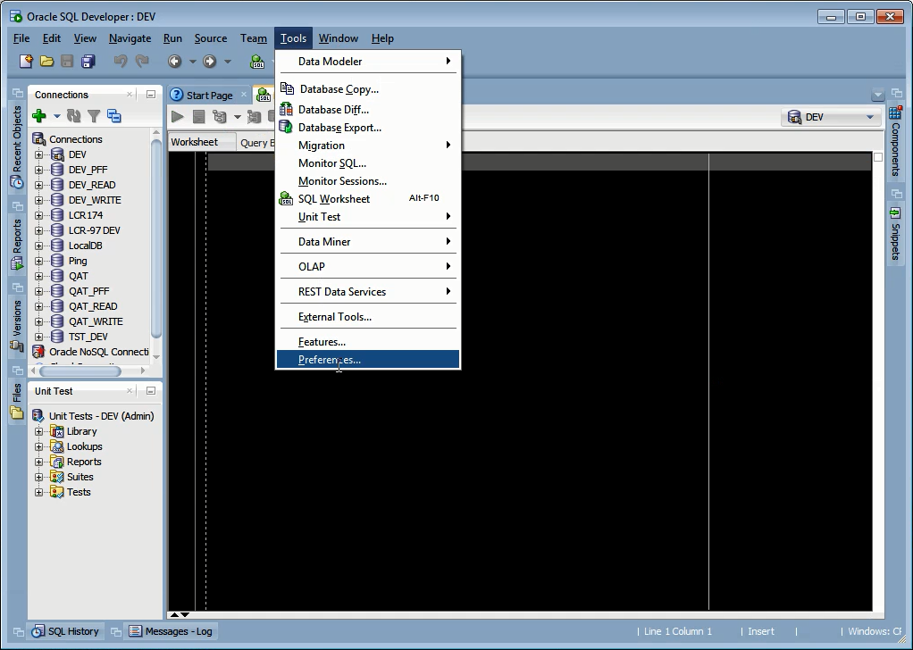Open the Migration submenu
This screenshot has height=650, width=913.
coord(368,146)
